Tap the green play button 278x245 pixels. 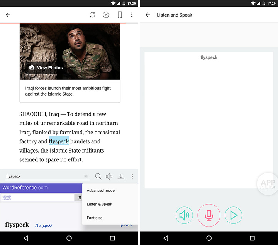pyautogui.click(x=233, y=215)
